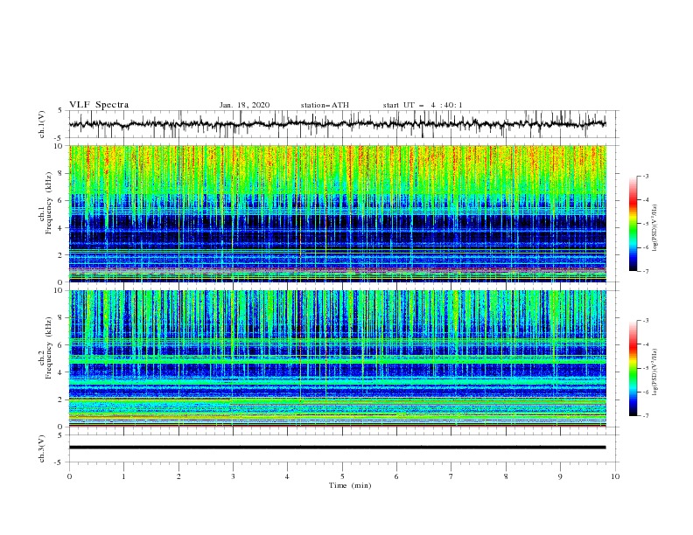Click the "-3" tick on ch.2 color bar
Screen dimensions: 693x535
tap(646, 321)
